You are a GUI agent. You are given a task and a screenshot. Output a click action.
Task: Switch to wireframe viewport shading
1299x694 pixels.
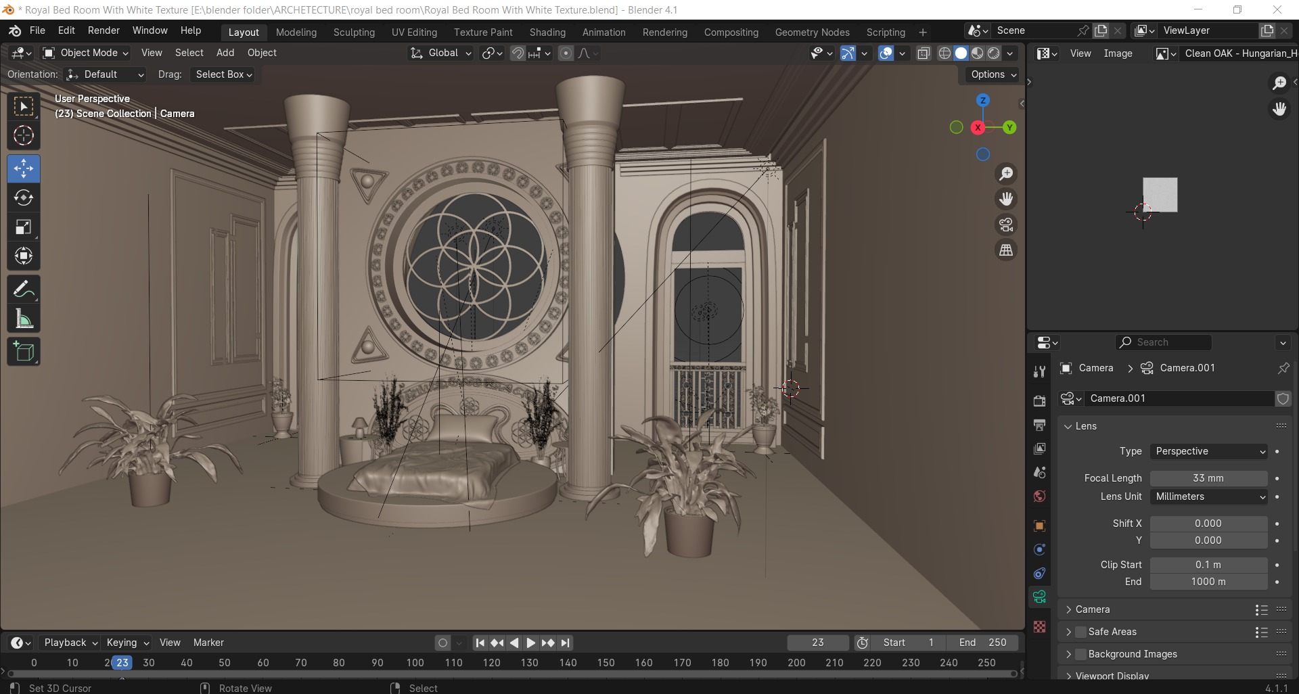click(945, 53)
